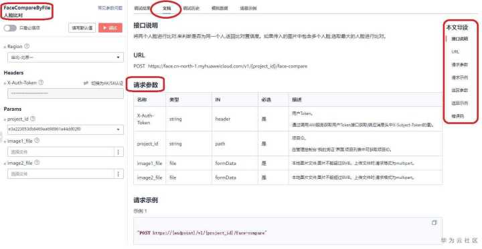Open the three-dot menu for image2_file

(118, 174)
